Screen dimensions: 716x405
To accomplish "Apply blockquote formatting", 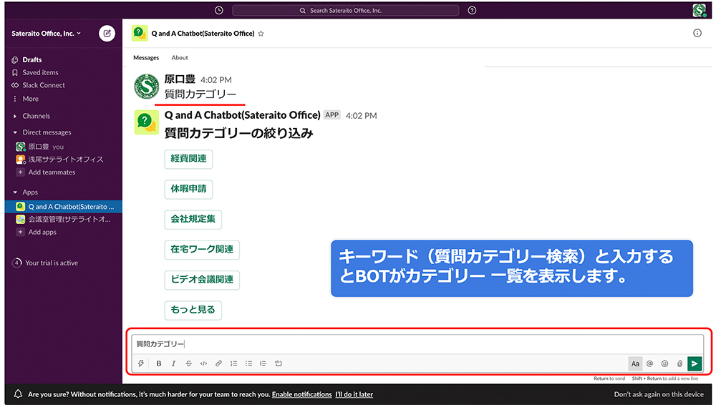I will point(263,363).
